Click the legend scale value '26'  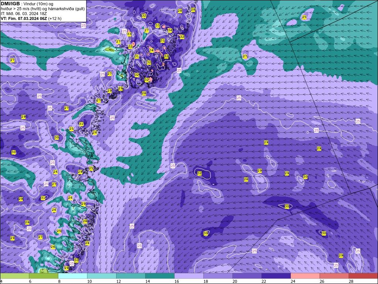click(x=322, y=281)
